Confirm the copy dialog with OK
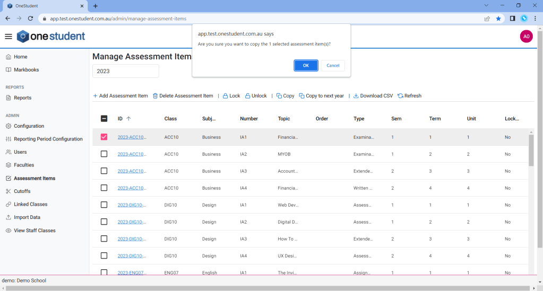 [x=306, y=65]
